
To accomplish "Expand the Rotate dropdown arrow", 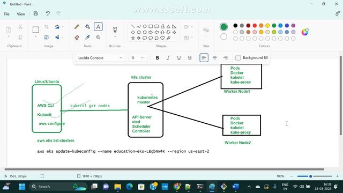I will 63,27.
